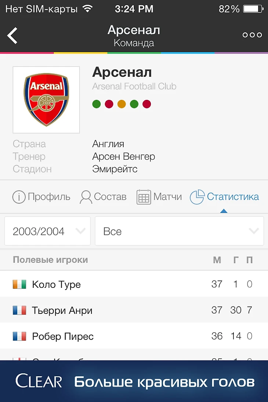
Task: Tap the Матчи calendar icon
Action: [x=144, y=197]
